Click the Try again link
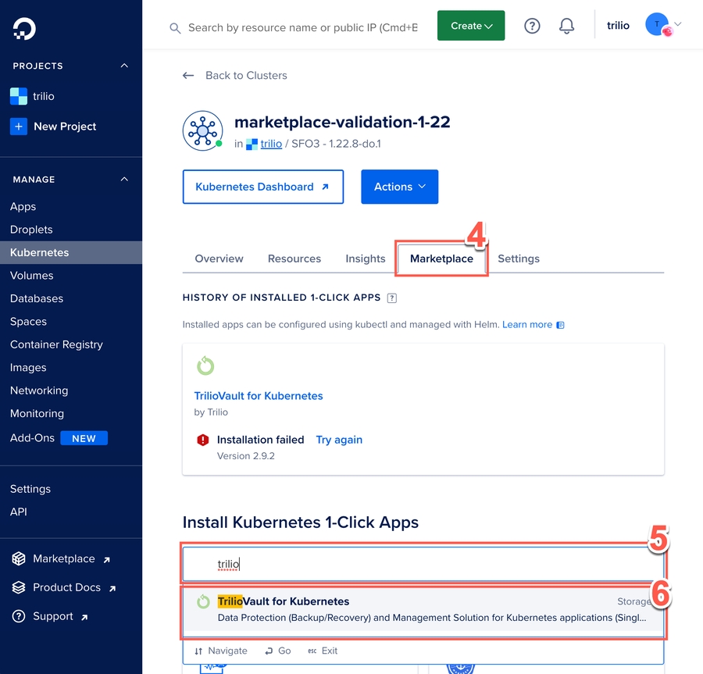 [x=339, y=440]
